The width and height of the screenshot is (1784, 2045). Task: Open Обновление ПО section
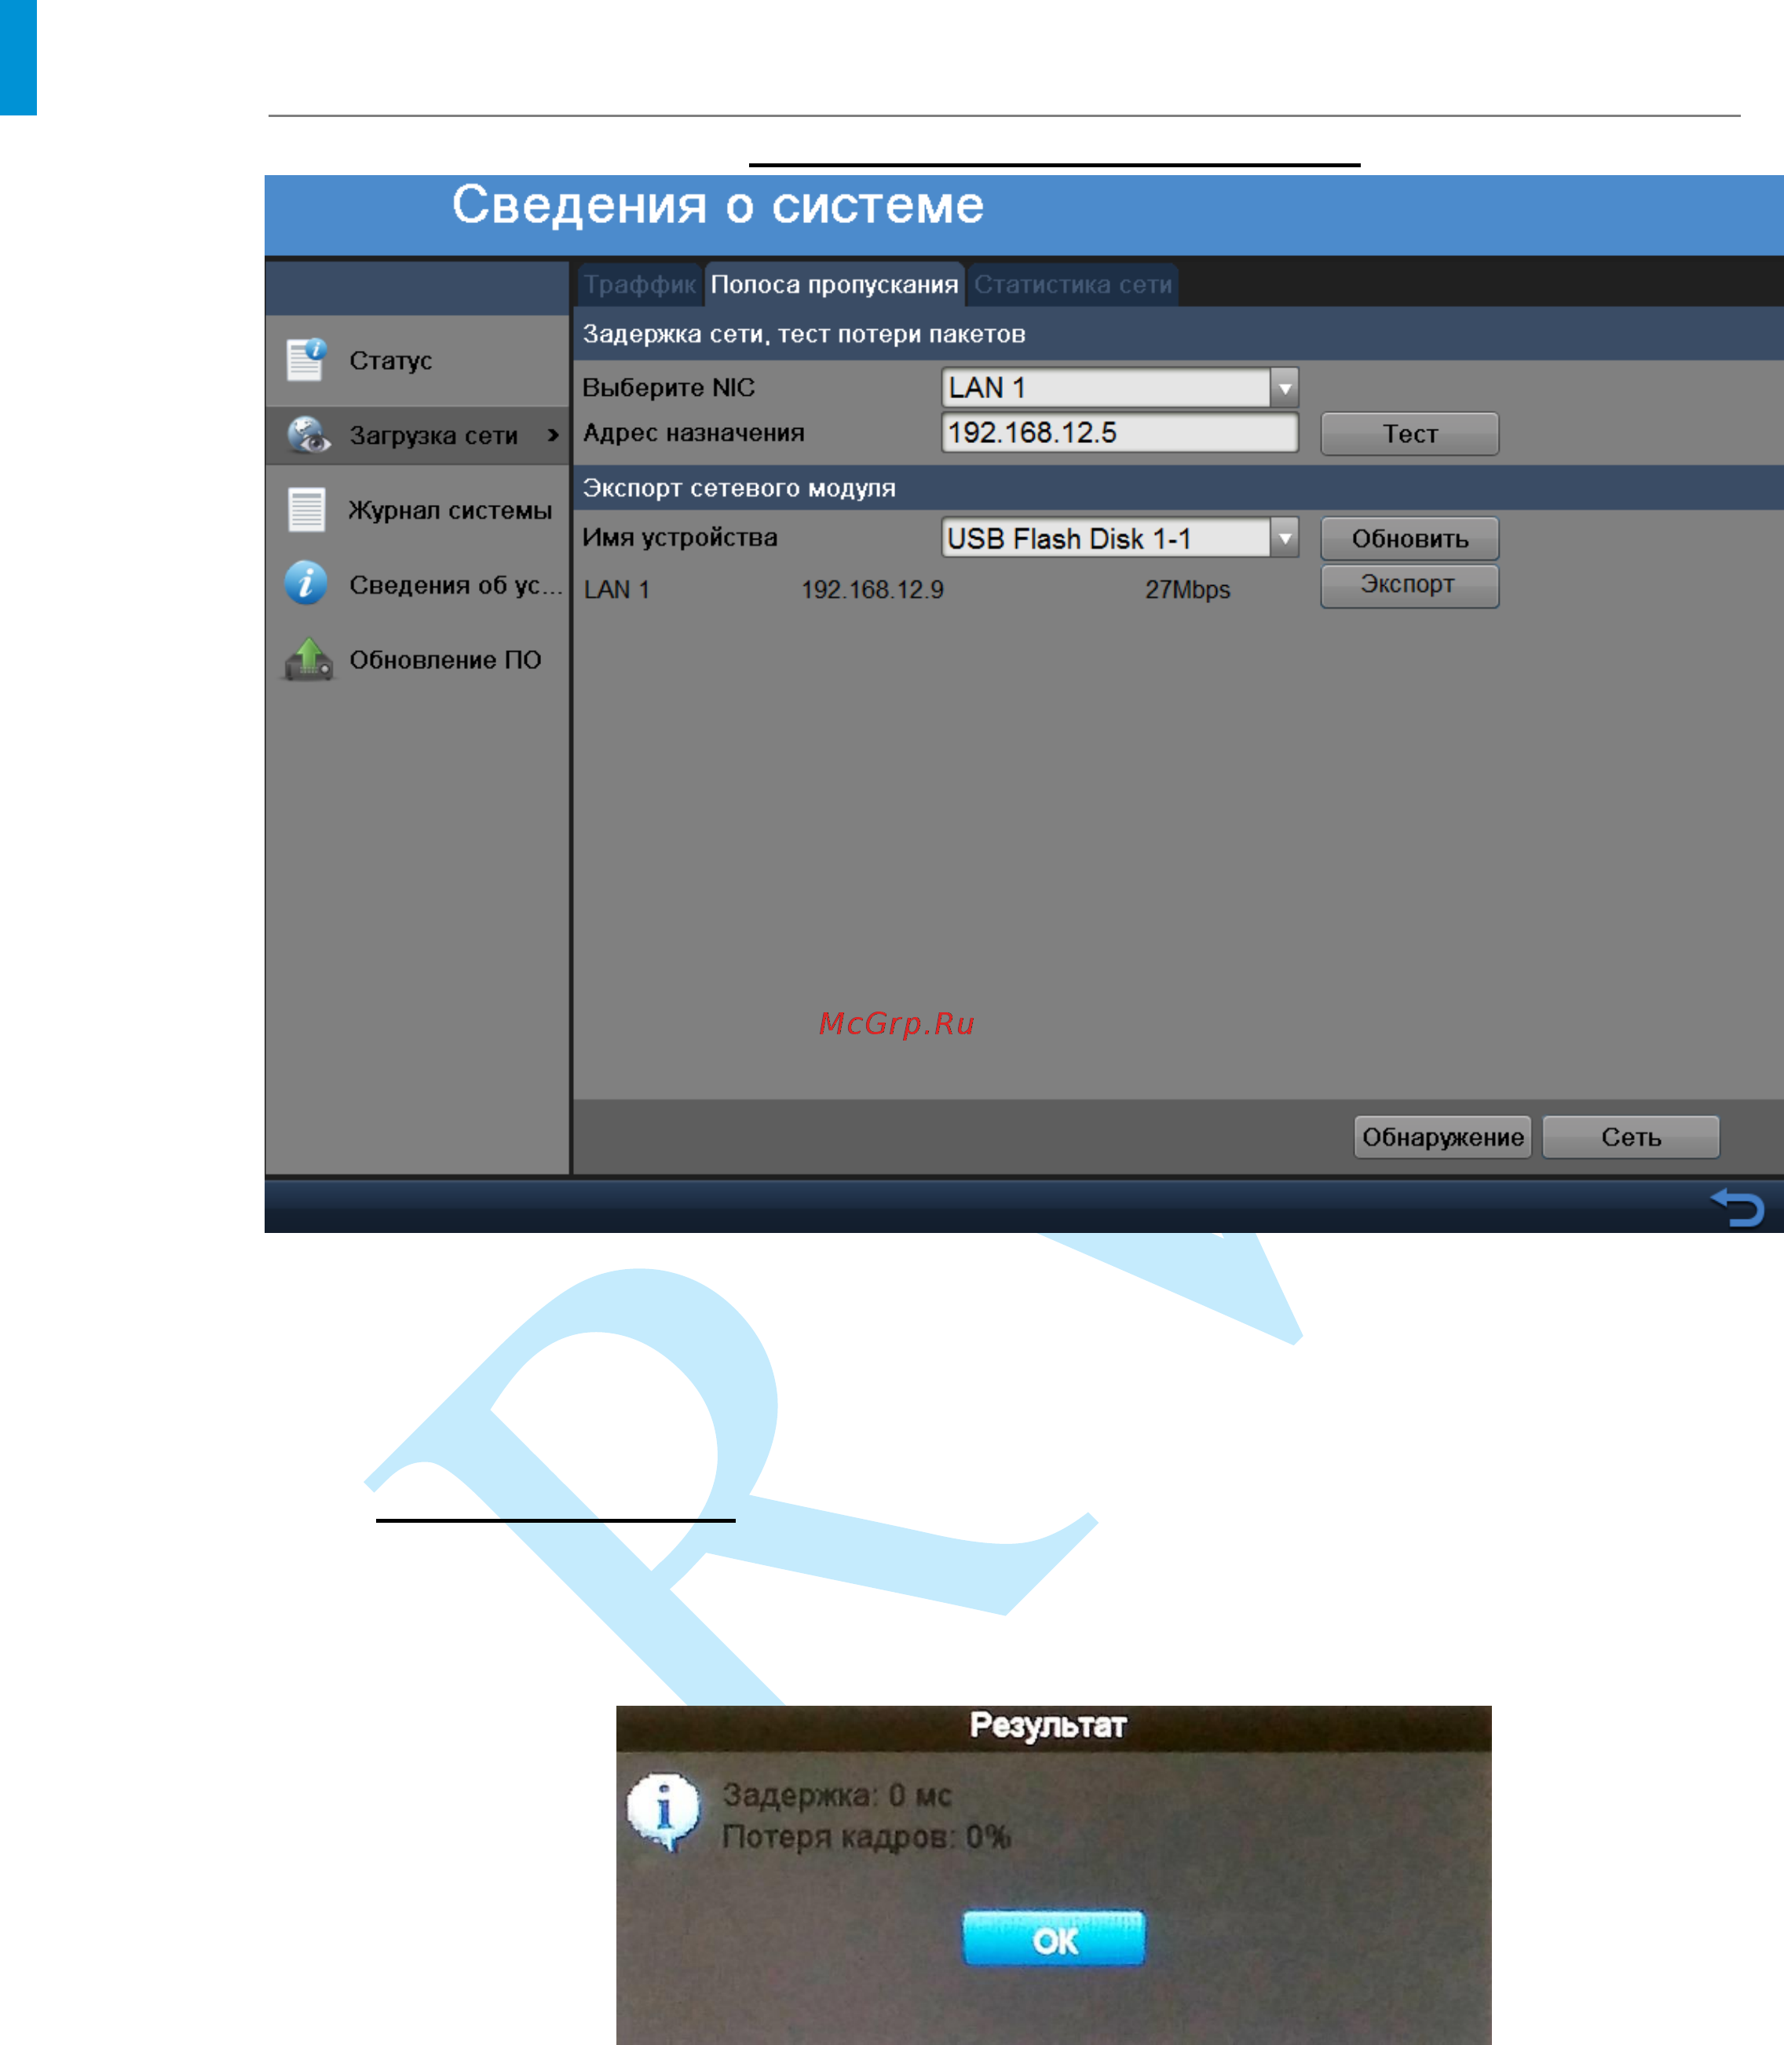[x=417, y=659]
